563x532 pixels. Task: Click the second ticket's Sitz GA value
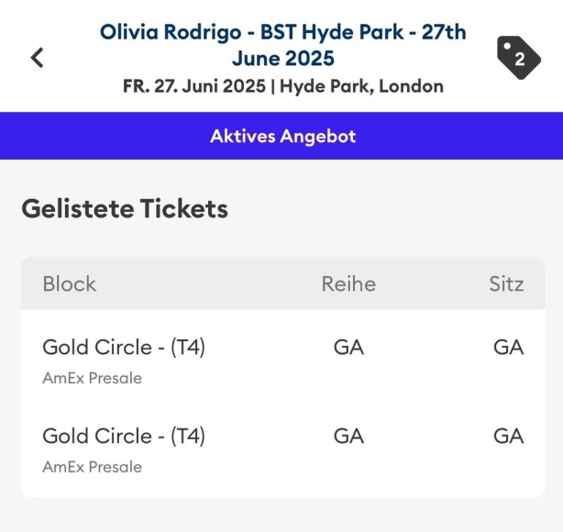(508, 436)
